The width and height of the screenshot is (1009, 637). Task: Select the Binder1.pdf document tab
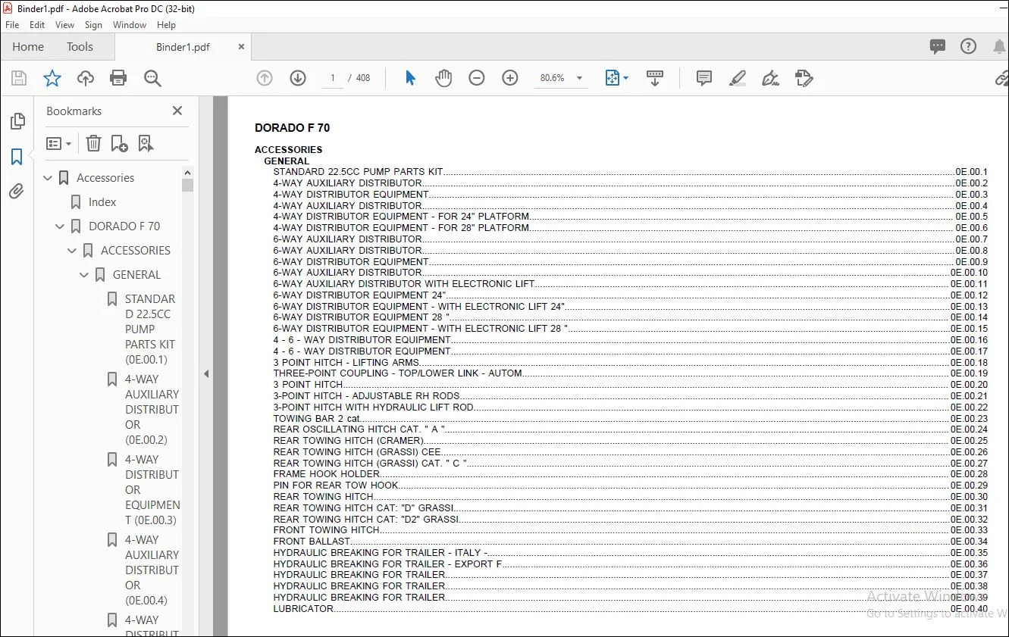tap(183, 47)
